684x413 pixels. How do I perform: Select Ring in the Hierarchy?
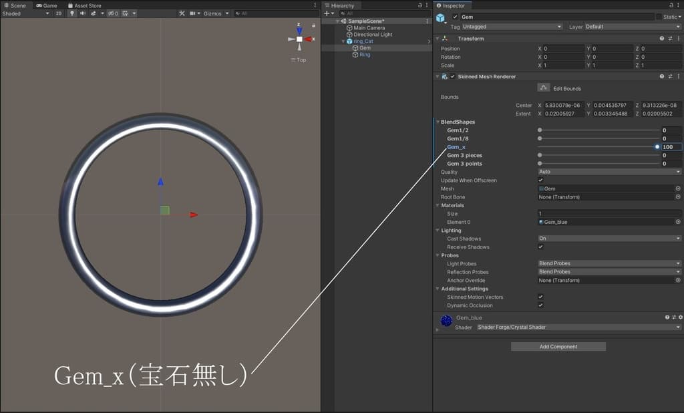tap(365, 54)
